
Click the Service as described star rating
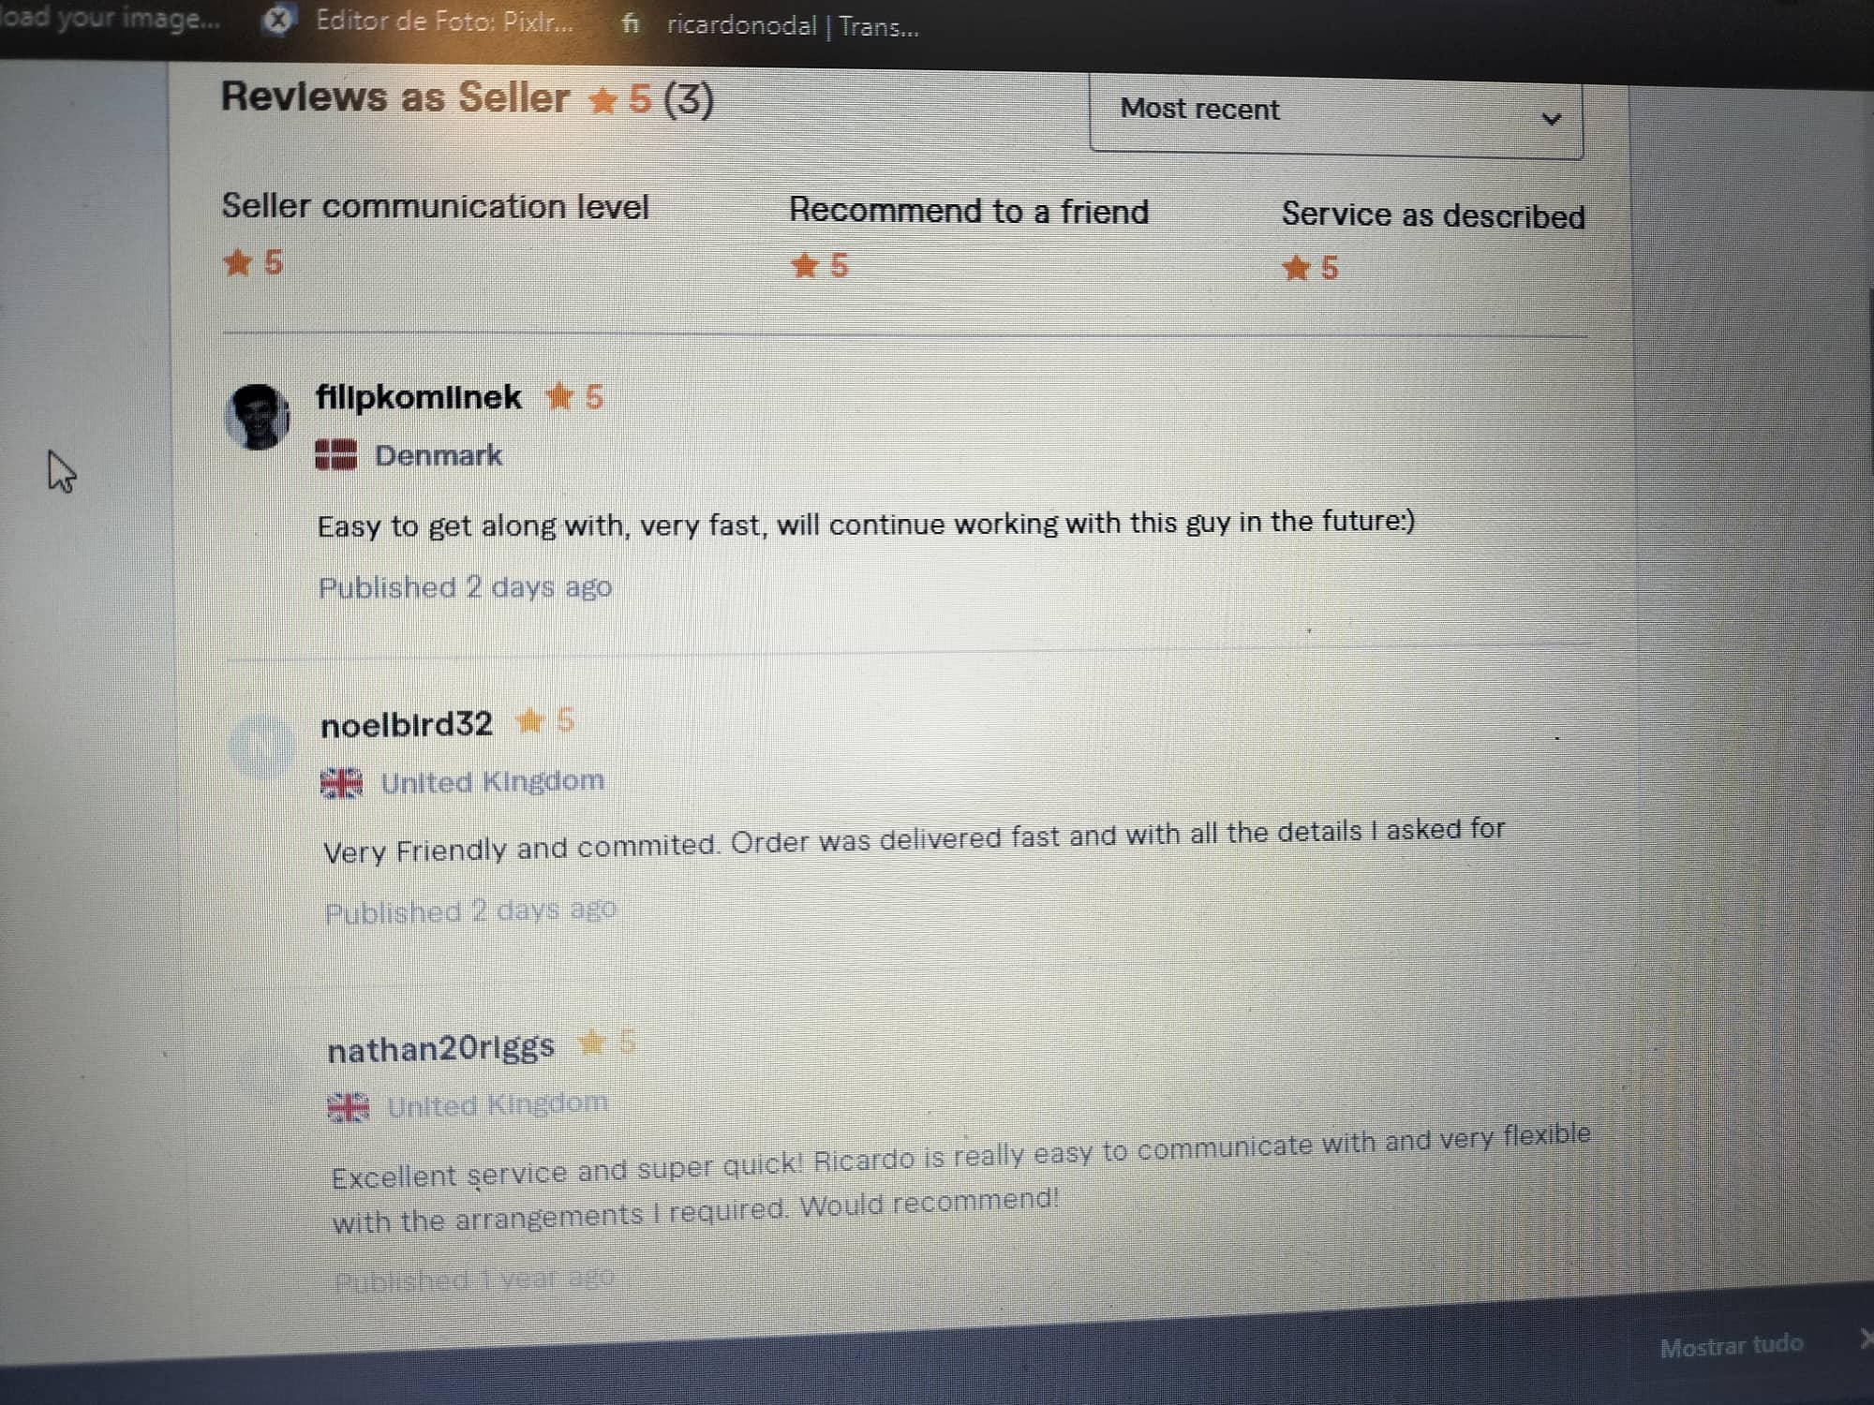click(x=1310, y=269)
